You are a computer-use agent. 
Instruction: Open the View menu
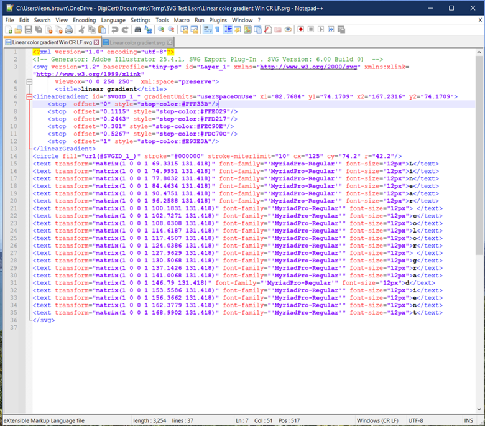(61, 20)
